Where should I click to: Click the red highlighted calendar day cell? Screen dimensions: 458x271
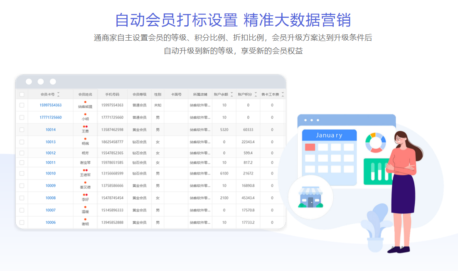310,147
